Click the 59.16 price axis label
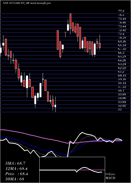 pos(122,79)
